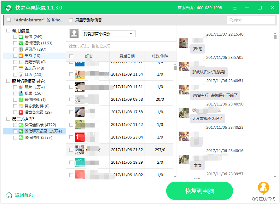The height and width of the screenshot is (204, 280).
Task: Toggle the "Administrator" 的 iPhone device checkbox
Action: [x=9, y=20]
